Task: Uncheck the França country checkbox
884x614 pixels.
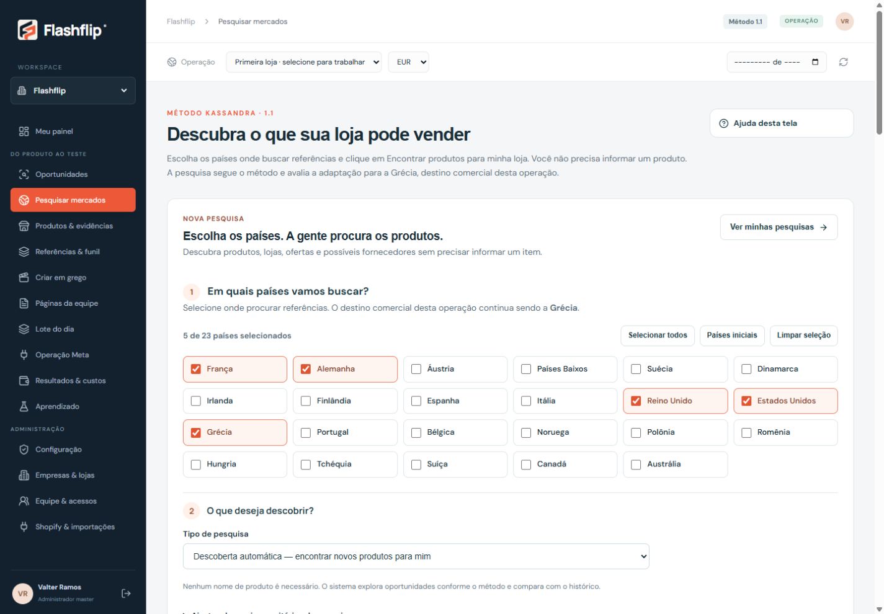Action: [196, 369]
